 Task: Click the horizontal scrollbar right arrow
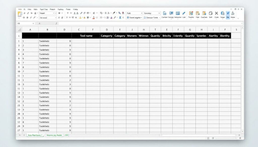click(239, 135)
